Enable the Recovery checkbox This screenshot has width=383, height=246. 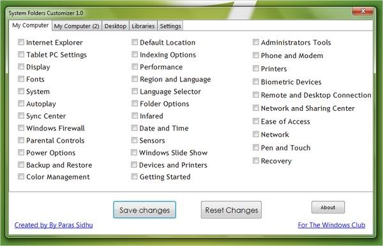[x=256, y=161]
